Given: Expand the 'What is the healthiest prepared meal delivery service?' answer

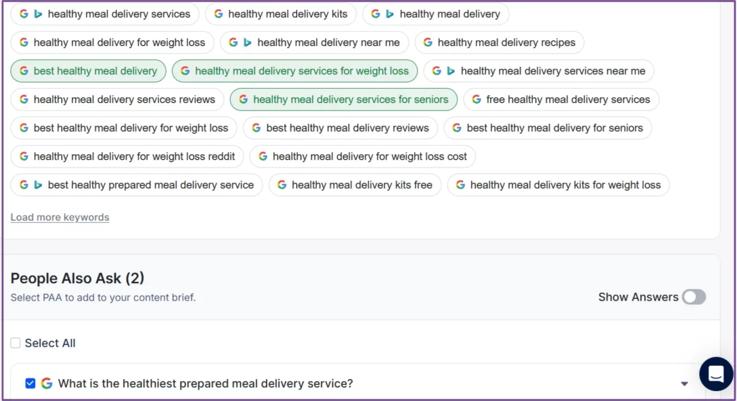Looking at the screenshot, I should coord(685,383).
